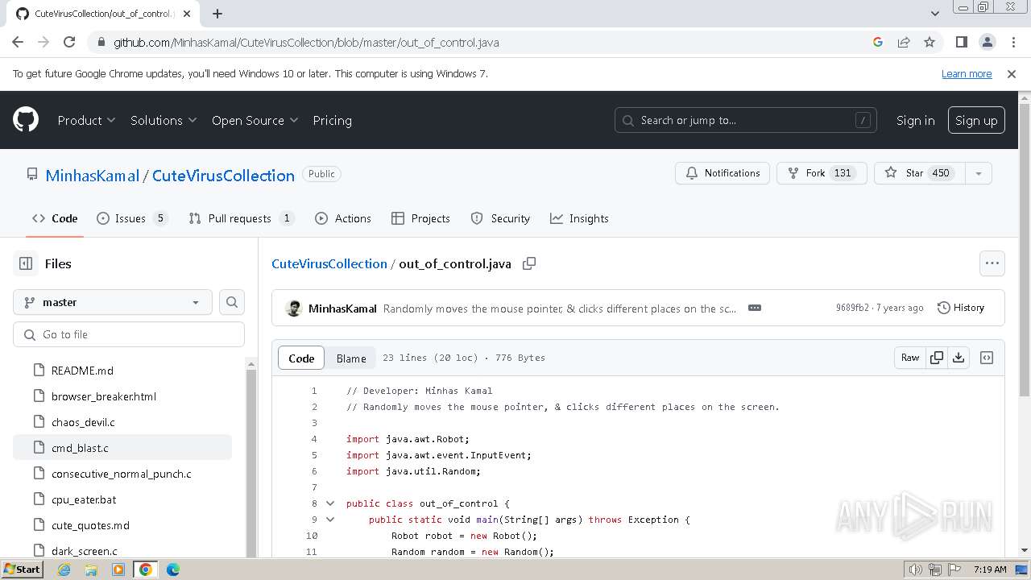Copy the file path icon
The image size is (1031, 580).
pyautogui.click(x=529, y=263)
